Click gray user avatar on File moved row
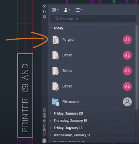 point(127,102)
